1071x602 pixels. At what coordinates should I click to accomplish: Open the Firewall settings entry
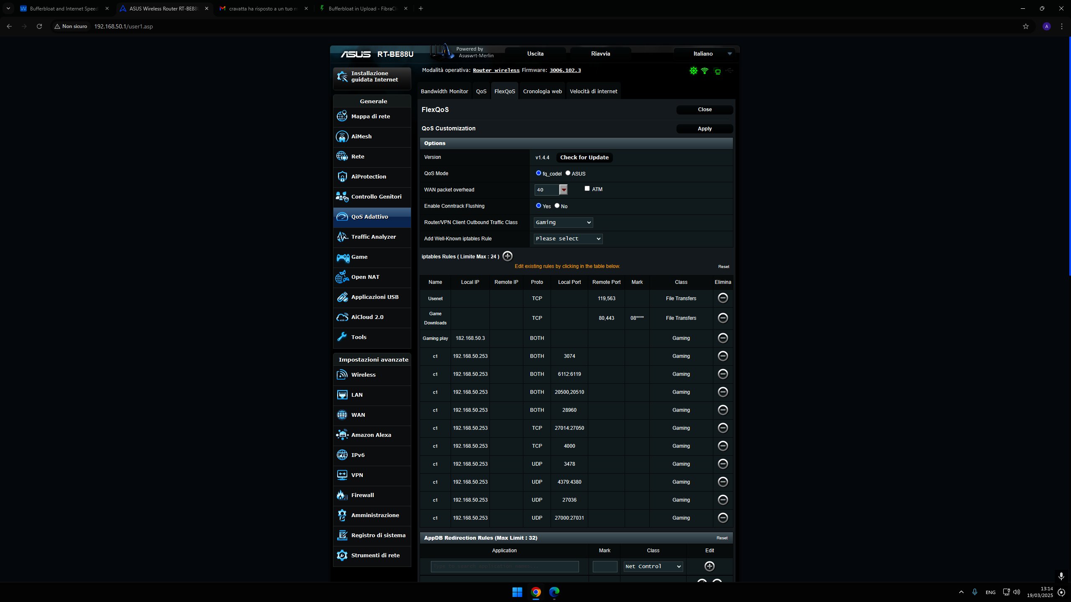[372, 495]
